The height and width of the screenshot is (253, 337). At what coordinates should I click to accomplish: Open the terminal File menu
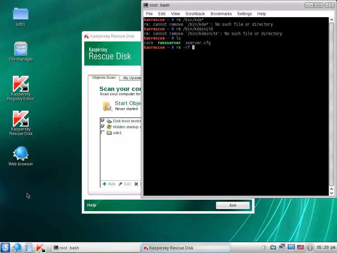pyautogui.click(x=149, y=14)
